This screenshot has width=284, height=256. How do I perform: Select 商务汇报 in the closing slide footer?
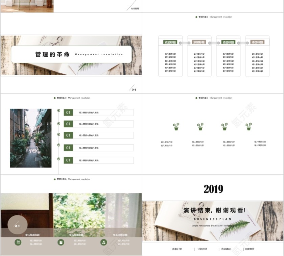177,249
